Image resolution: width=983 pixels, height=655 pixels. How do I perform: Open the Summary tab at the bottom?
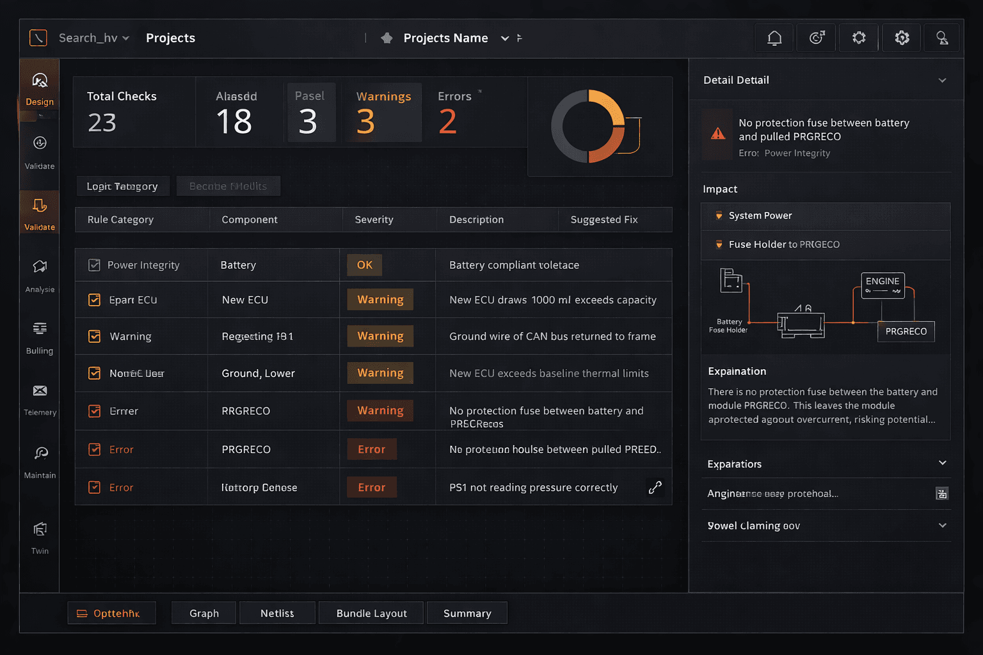point(467,612)
